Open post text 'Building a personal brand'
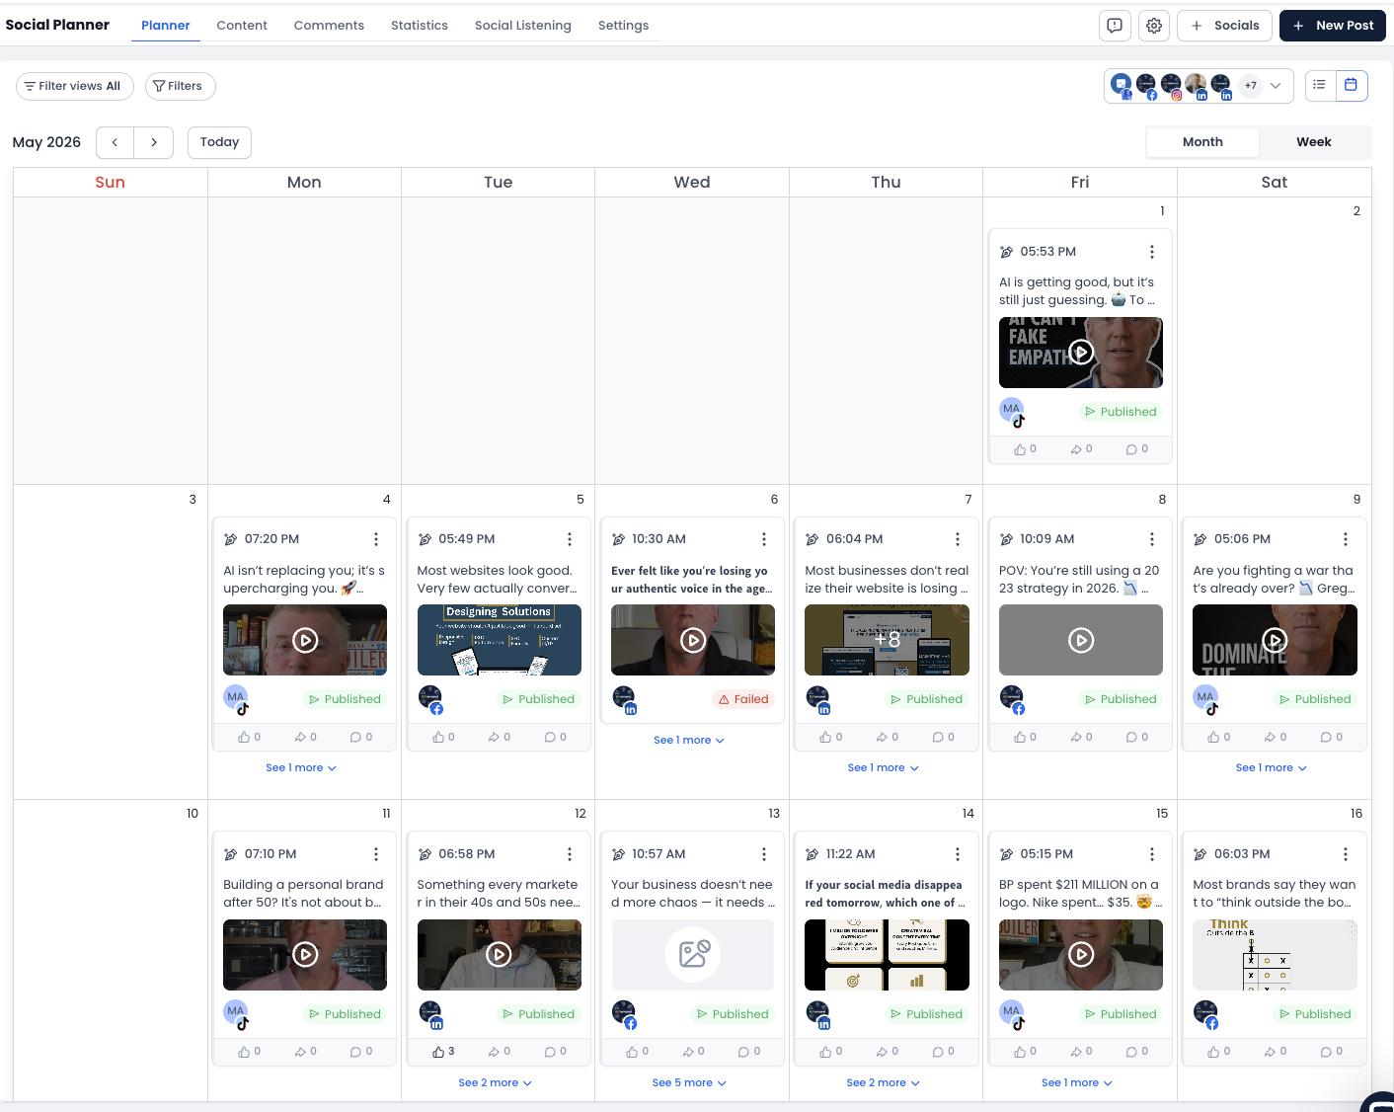 [x=304, y=894]
